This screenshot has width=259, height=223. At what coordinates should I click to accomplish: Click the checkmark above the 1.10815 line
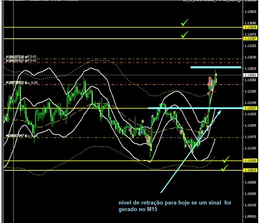224,168
